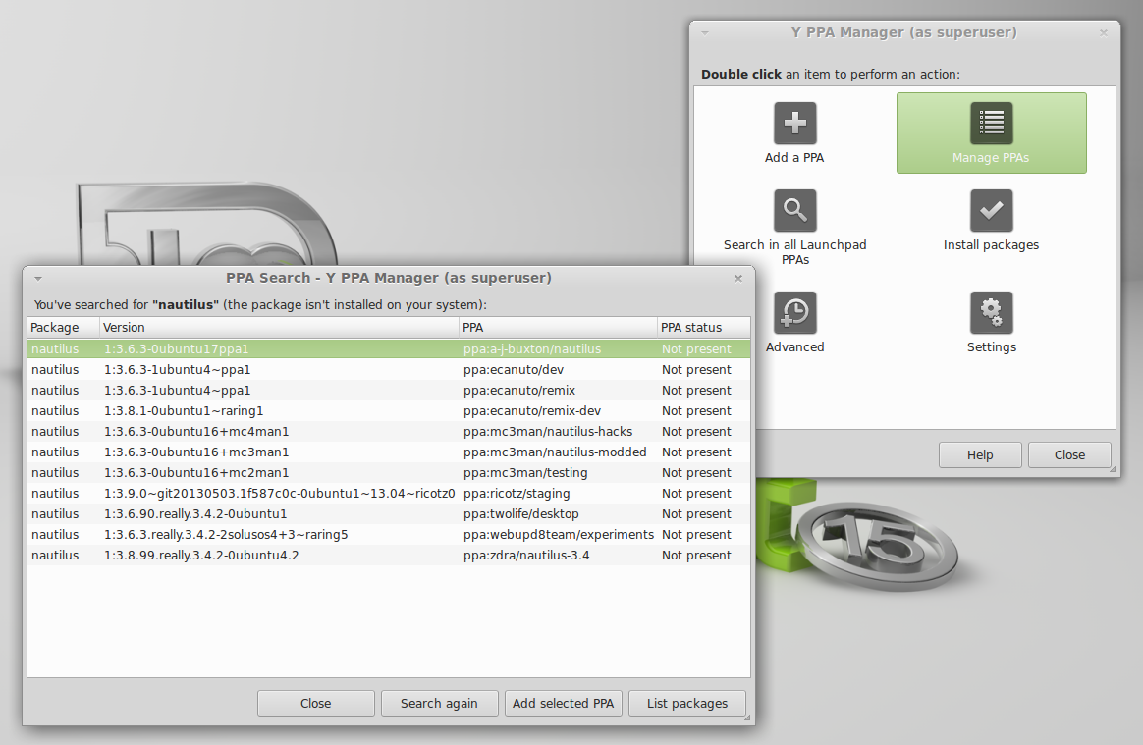1143x745 pixels.
Task: Click version 1:3.8.99.really.3.4.2-0ubuntu4.2
Action: (201, 556)
